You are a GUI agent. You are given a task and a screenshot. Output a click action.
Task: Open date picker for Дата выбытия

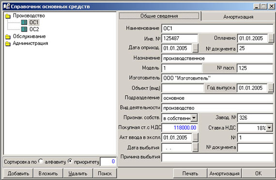point(195,148)
